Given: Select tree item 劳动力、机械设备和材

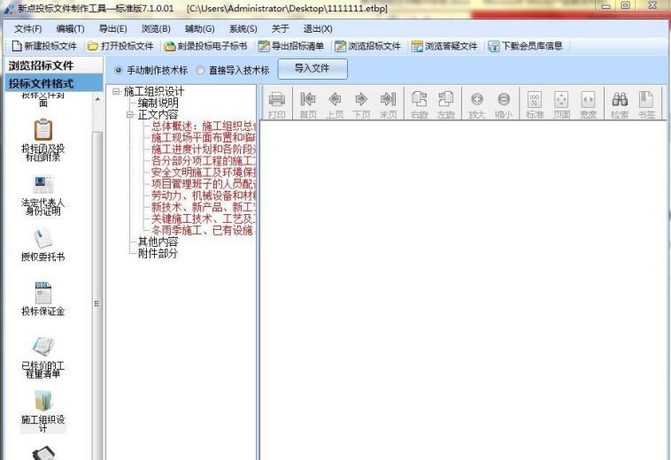Looking at the screenshot, I should 204,195.
